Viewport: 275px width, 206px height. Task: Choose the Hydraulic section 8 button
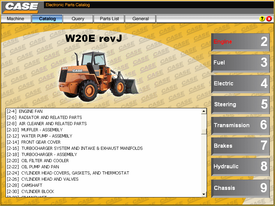tap(240, 167)
